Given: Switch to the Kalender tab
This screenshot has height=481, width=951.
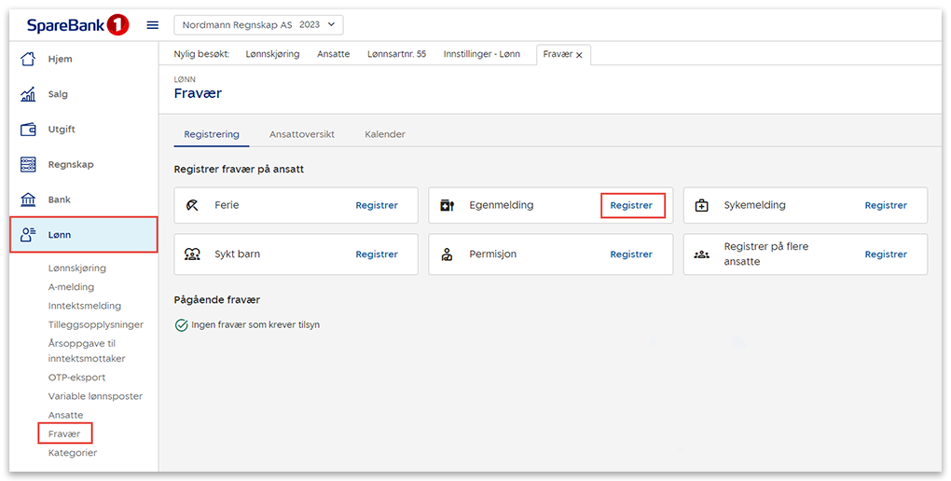Looking at the screenshot, I should (x=384, y=134).
